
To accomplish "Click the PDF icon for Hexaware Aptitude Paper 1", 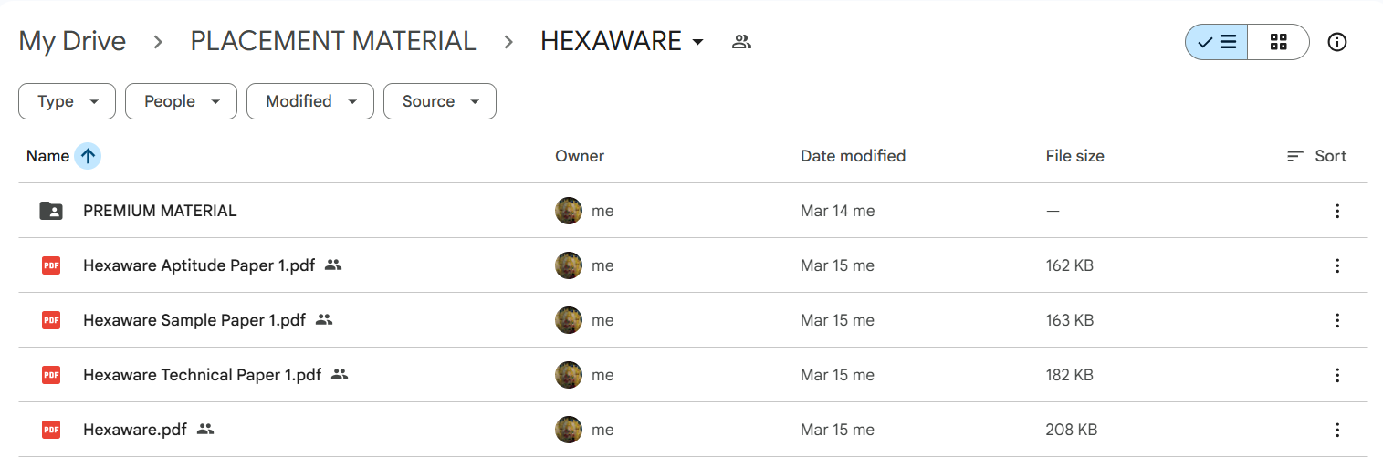I will [51, 265].
